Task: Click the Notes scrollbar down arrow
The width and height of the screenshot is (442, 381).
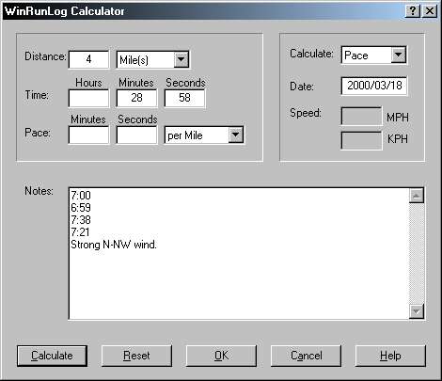Action: (x=417, y=311)
